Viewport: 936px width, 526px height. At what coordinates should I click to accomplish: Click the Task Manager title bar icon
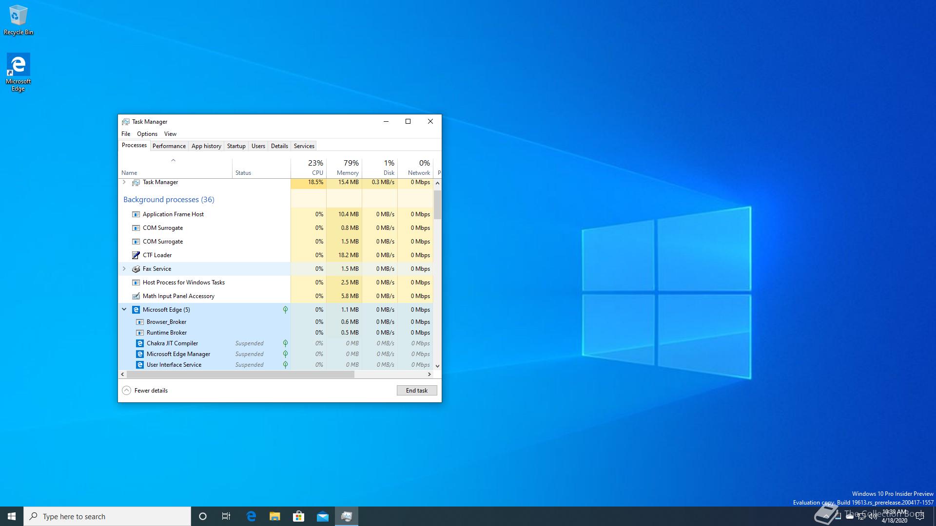point(126,122)
